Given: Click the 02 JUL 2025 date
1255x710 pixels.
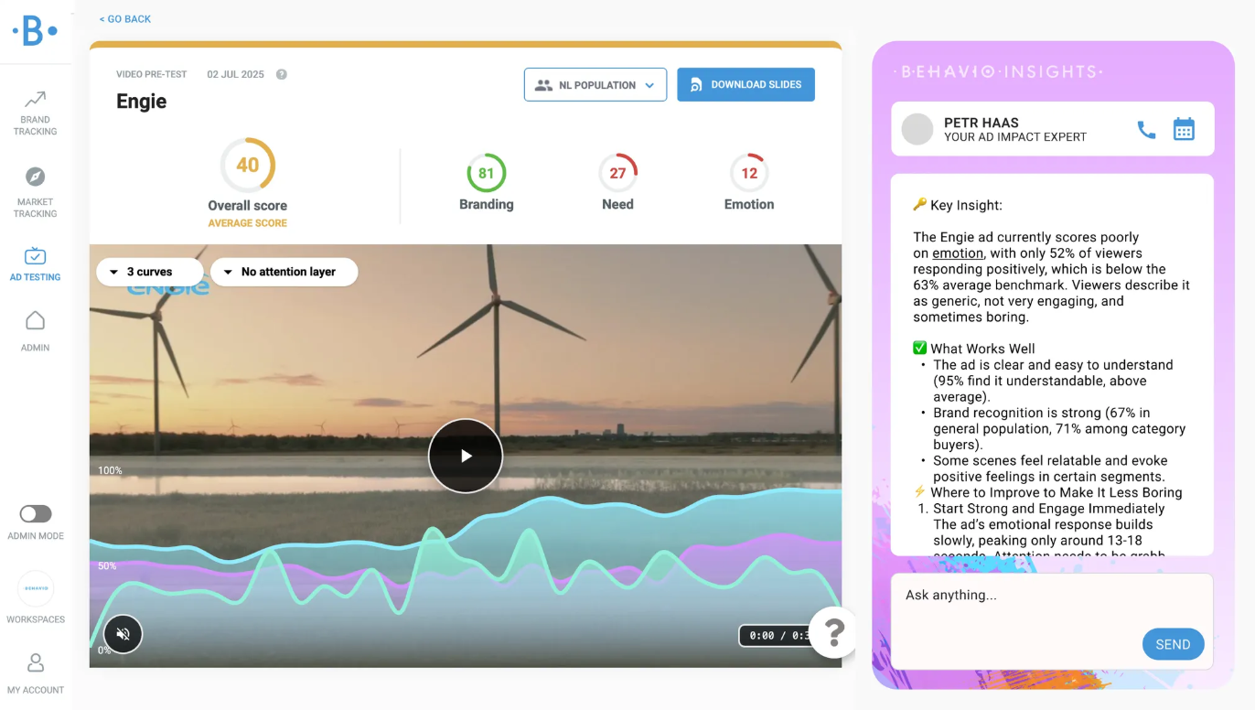Looking at the screenshot, I should coord(236,74).
